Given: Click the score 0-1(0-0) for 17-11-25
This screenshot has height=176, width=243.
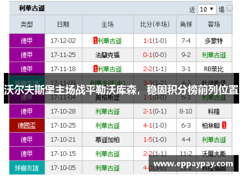Looking at the screenshot, I should click(155, 55).
